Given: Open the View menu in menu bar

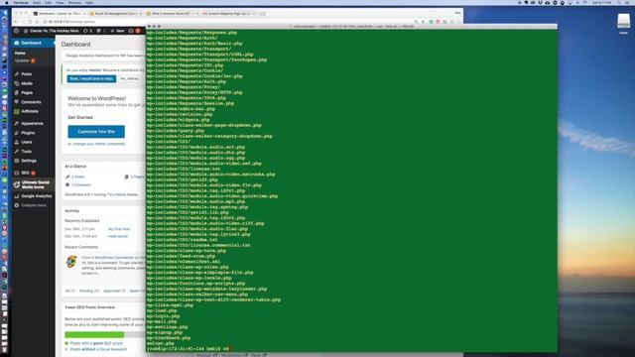Looking at the screenshot, I should (60, 2).
